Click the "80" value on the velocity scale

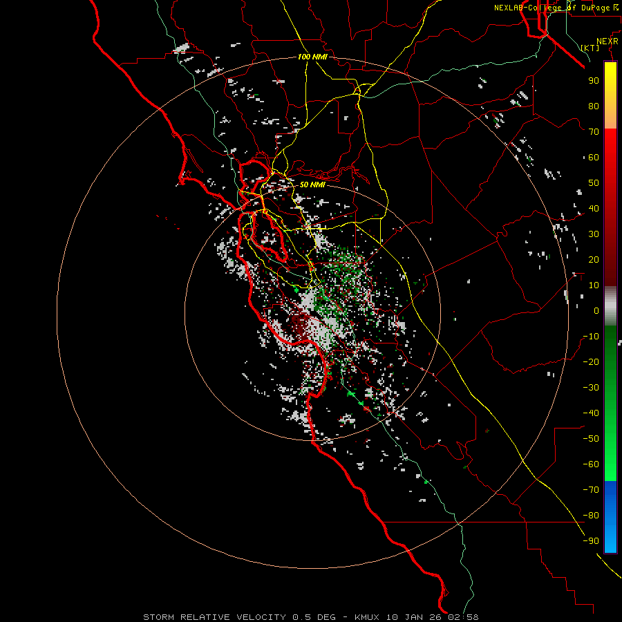(594, 106)
